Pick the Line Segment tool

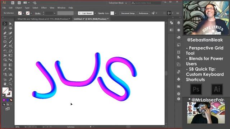[x=10, y=37]
